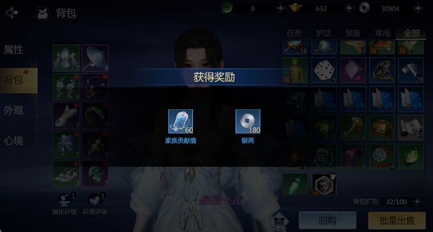Open the 强化评级 anvil icon

tap(65, 200)
